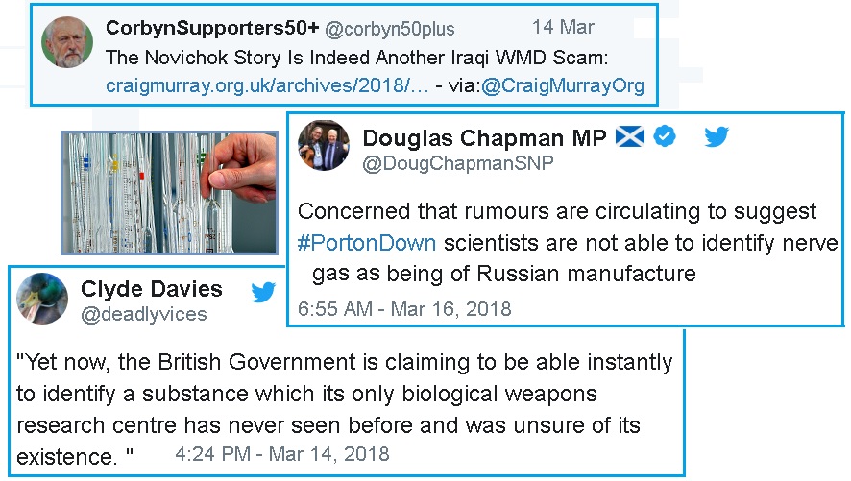
Task: Open the @deadlyvices handle
Action: pyautogui.click(x=144, y=315)
